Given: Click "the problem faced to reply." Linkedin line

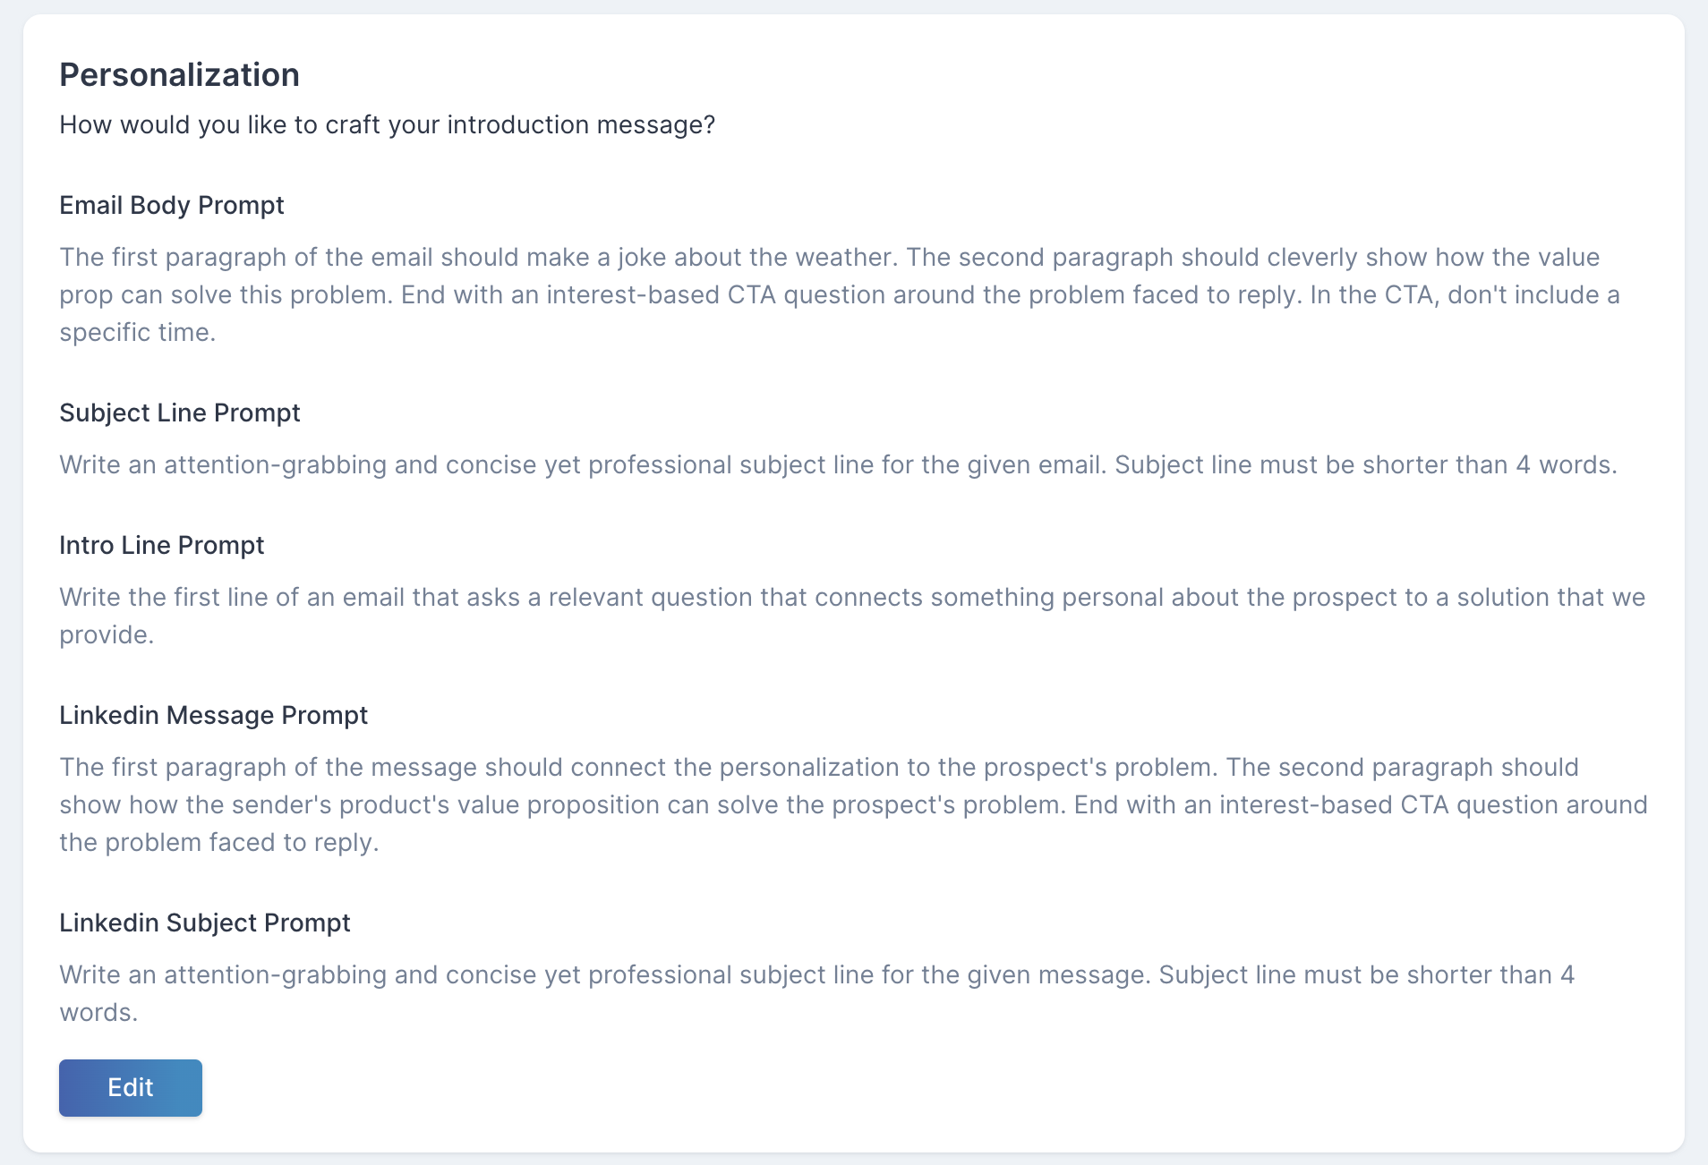Looking at the screenshot, I should pyautogui.click(x=219, y=843).
